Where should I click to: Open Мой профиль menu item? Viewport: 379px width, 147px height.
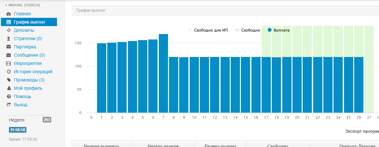click(x=28, y=88)
